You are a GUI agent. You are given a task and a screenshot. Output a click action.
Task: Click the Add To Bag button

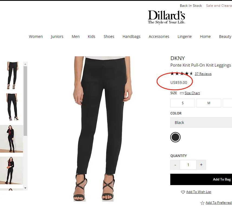coord(201,179)
